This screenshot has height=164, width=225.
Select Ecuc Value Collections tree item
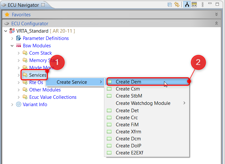[x=53, y=97]
